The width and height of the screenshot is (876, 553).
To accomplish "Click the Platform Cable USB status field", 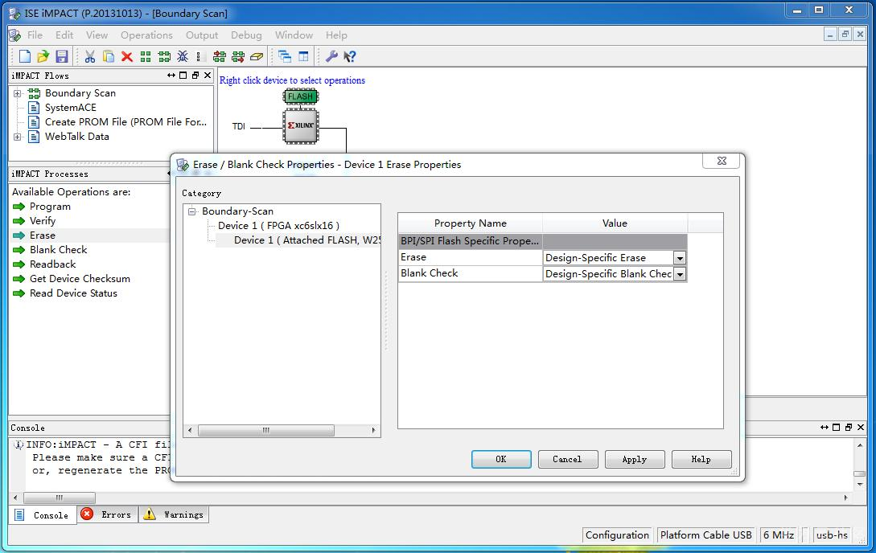I will 705,535.
